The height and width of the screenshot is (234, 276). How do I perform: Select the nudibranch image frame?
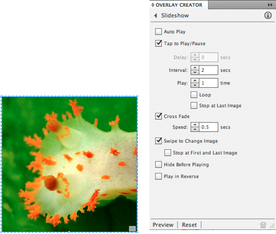point(69,164)
